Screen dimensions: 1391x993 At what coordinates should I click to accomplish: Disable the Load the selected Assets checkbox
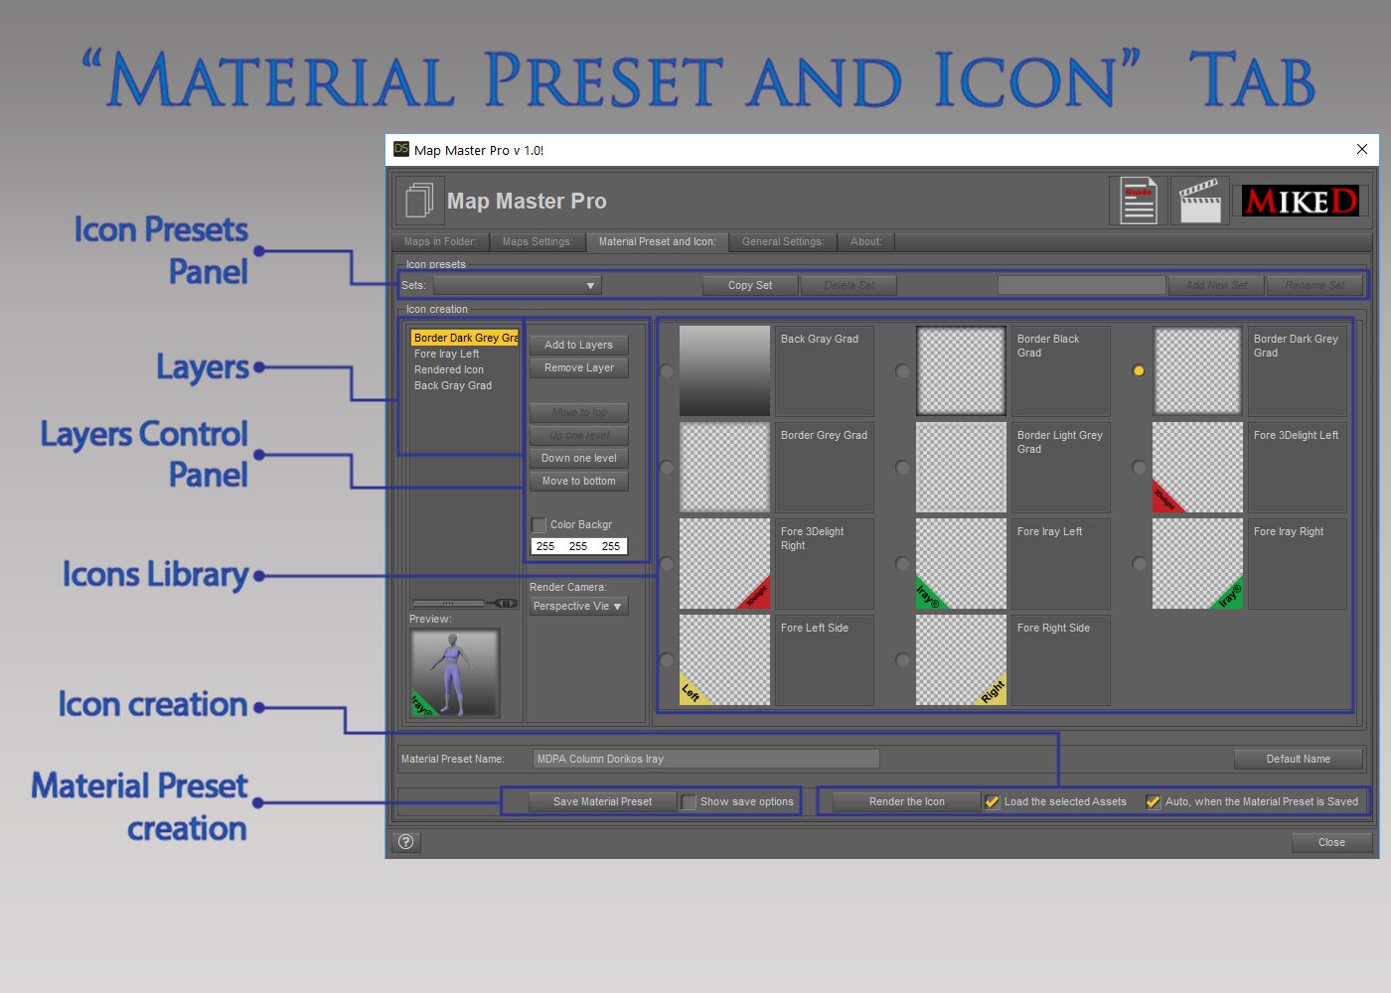click(x=992, y=801)
